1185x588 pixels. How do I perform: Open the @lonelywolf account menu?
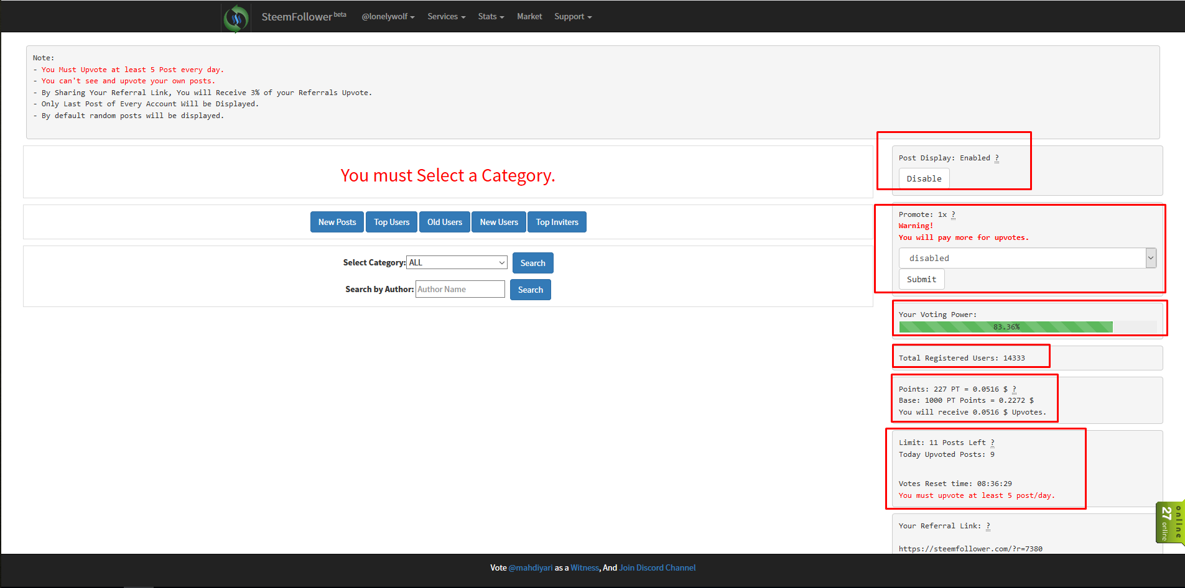coord(388,17)
